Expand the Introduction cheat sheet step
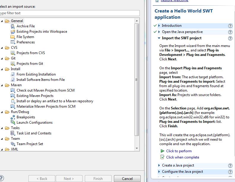The height and width of the screenshot is (182, 235). click(159, 26)
